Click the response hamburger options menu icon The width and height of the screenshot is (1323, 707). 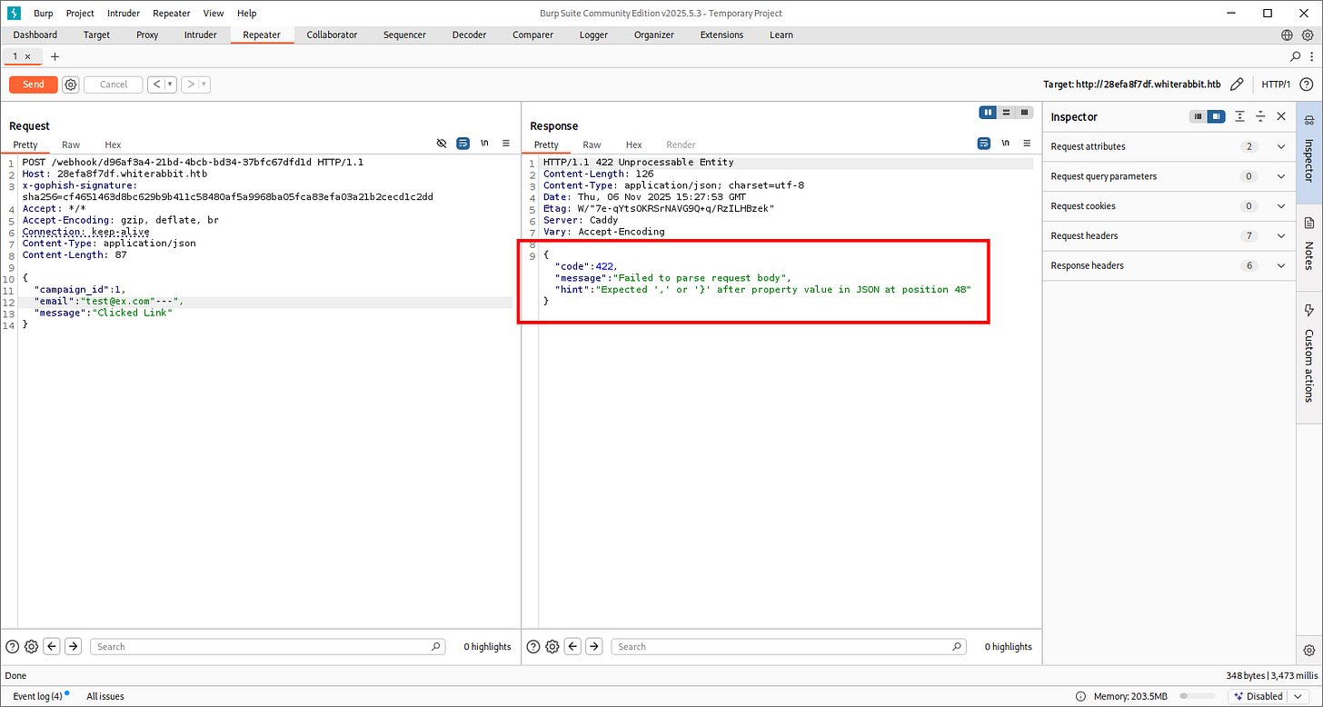click(x=1027, y=144)
